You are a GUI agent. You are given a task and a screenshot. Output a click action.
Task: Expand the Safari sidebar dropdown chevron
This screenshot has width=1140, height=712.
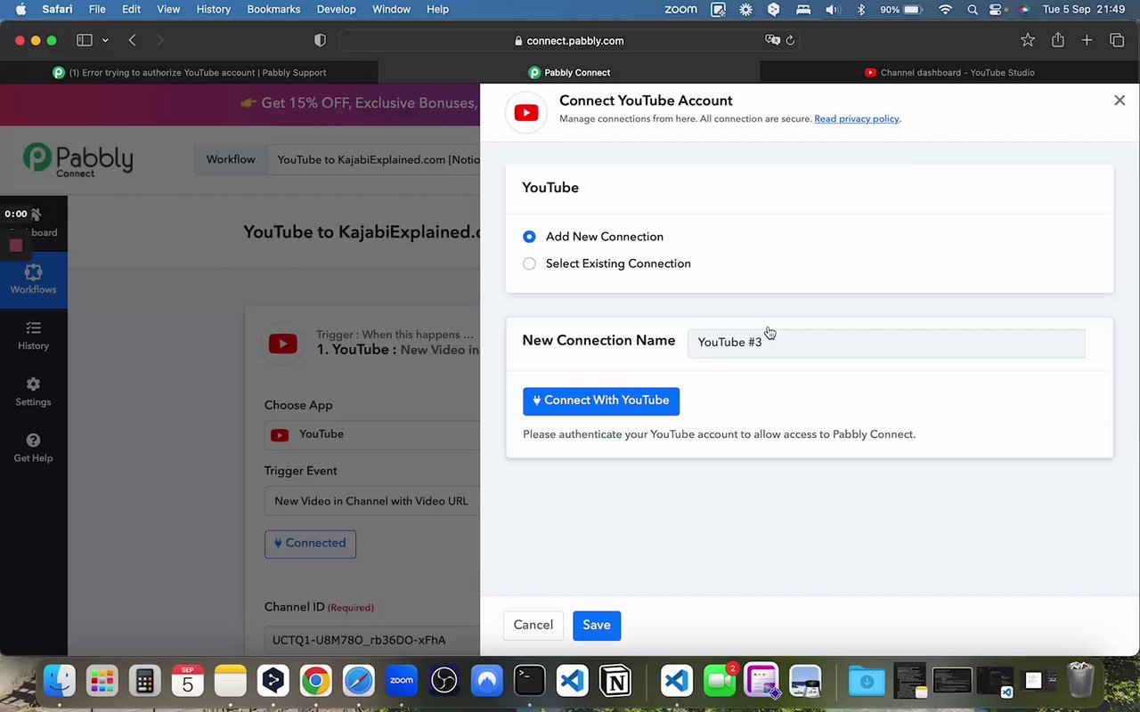pos(105,40)
